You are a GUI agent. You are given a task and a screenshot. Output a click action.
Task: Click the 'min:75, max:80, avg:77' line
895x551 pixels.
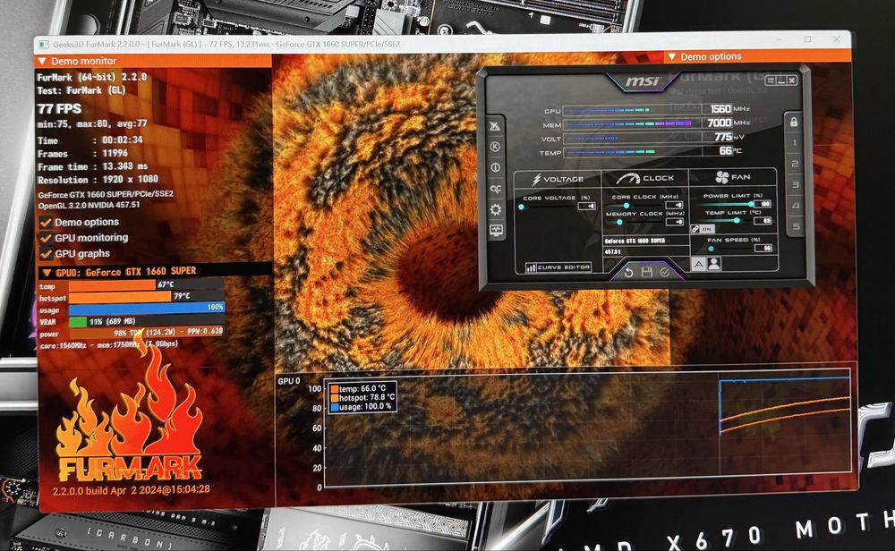92,123
